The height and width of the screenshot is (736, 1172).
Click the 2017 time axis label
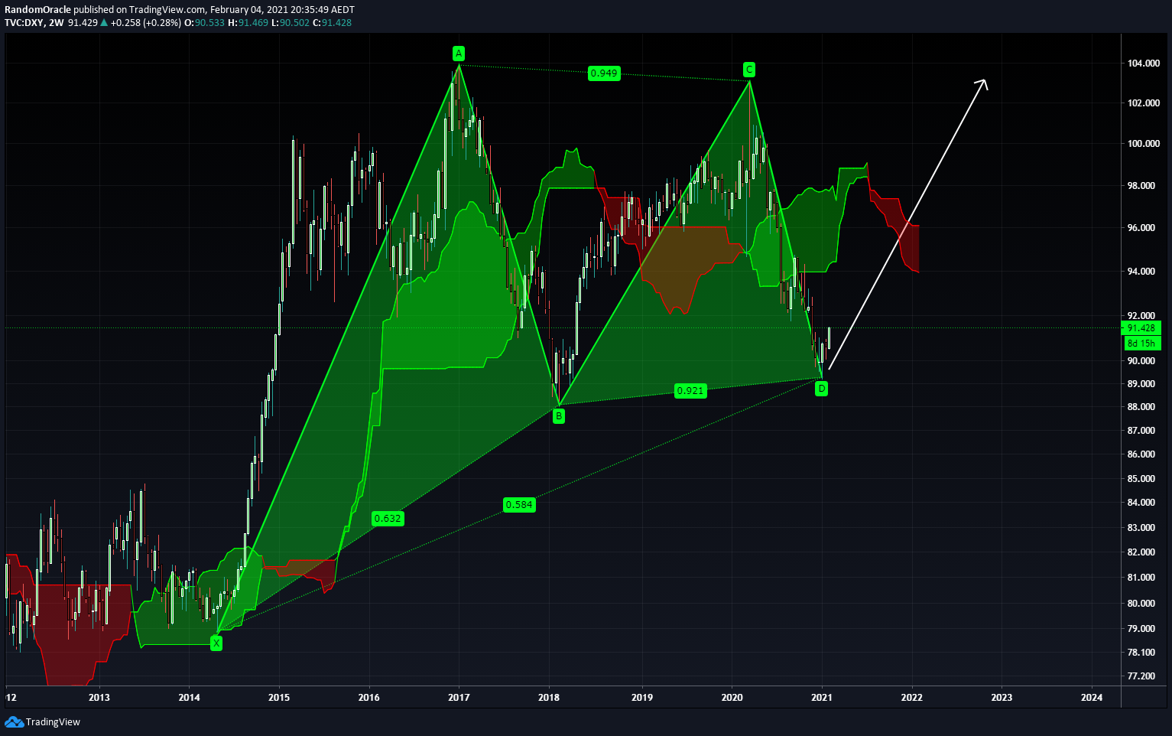[459, 698]
